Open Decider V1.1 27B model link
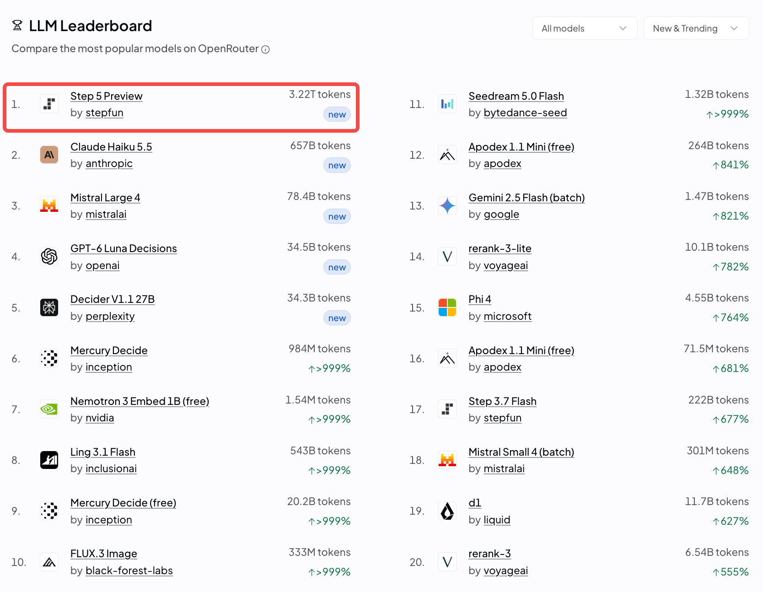This screenshot has height=592, width=763. point(113,299)
